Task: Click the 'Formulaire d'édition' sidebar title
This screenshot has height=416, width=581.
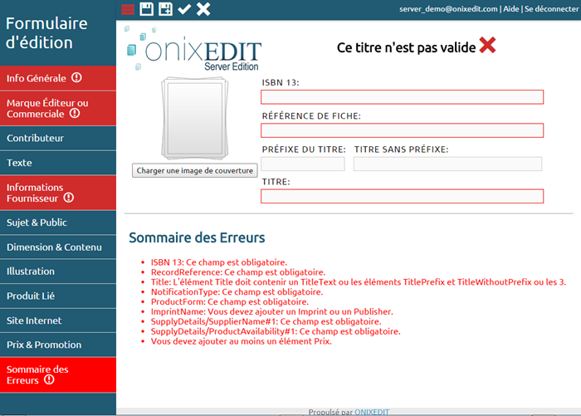Action: [46, 33]
